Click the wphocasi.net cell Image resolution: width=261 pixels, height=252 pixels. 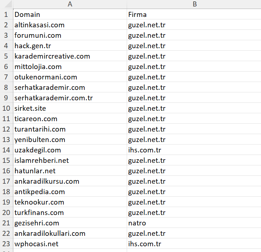pos(70,244)
